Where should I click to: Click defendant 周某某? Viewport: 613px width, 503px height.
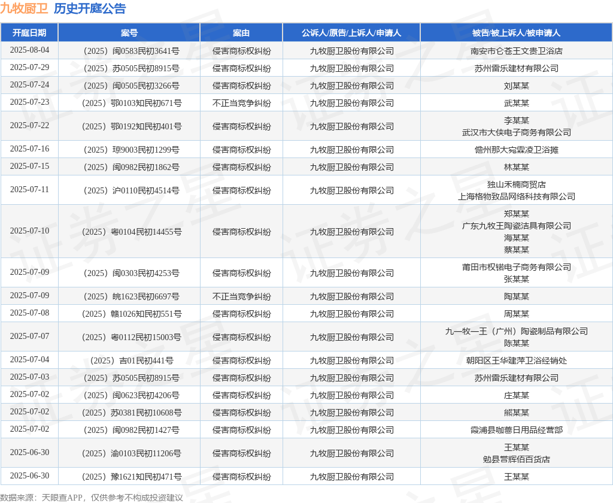click(517, 314)
